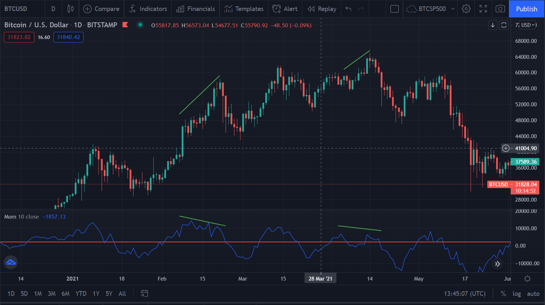Select the 1Y date range
Screen dimensions: 545x305
point(96,294)
